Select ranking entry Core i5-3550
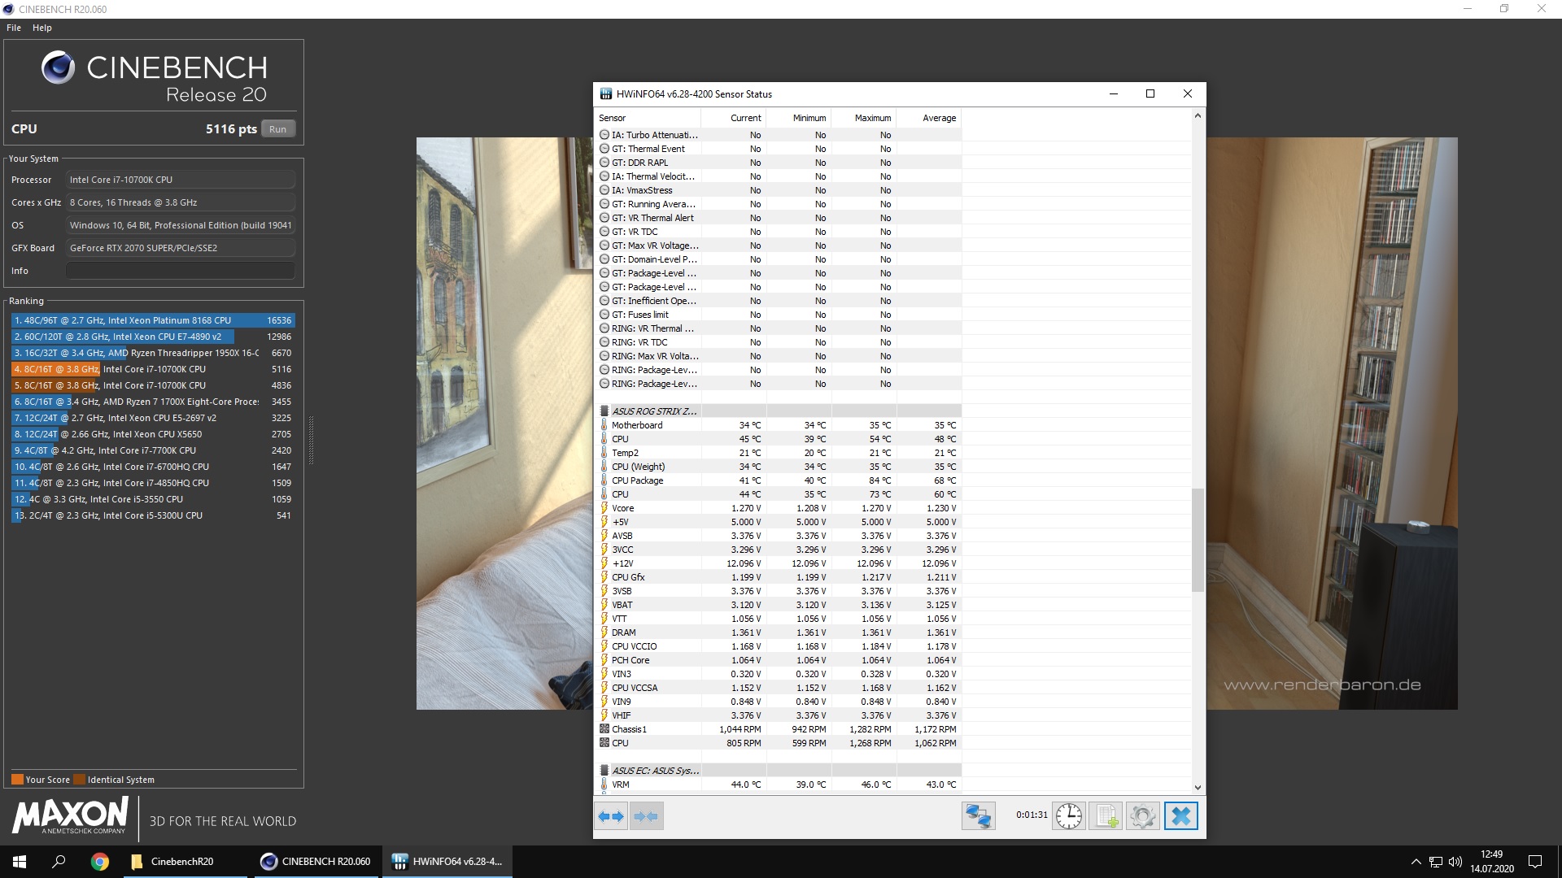The width and height of the screenshot is (1562, 878). tap(153, 499)
